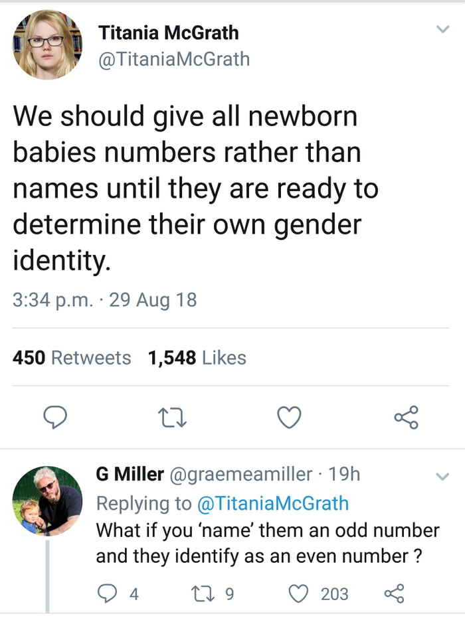View the 1,548 Likes list
465x624 pixels.
[x=197, y=358]
